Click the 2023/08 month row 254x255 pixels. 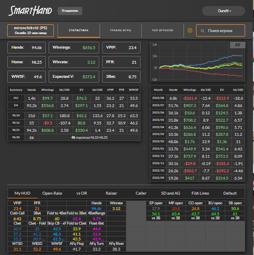coord(197,98)
